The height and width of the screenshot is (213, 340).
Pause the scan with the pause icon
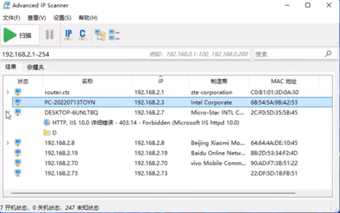click(50, 35)
